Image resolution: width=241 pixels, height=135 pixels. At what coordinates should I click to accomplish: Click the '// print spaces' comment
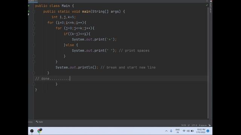coord(134,51)
